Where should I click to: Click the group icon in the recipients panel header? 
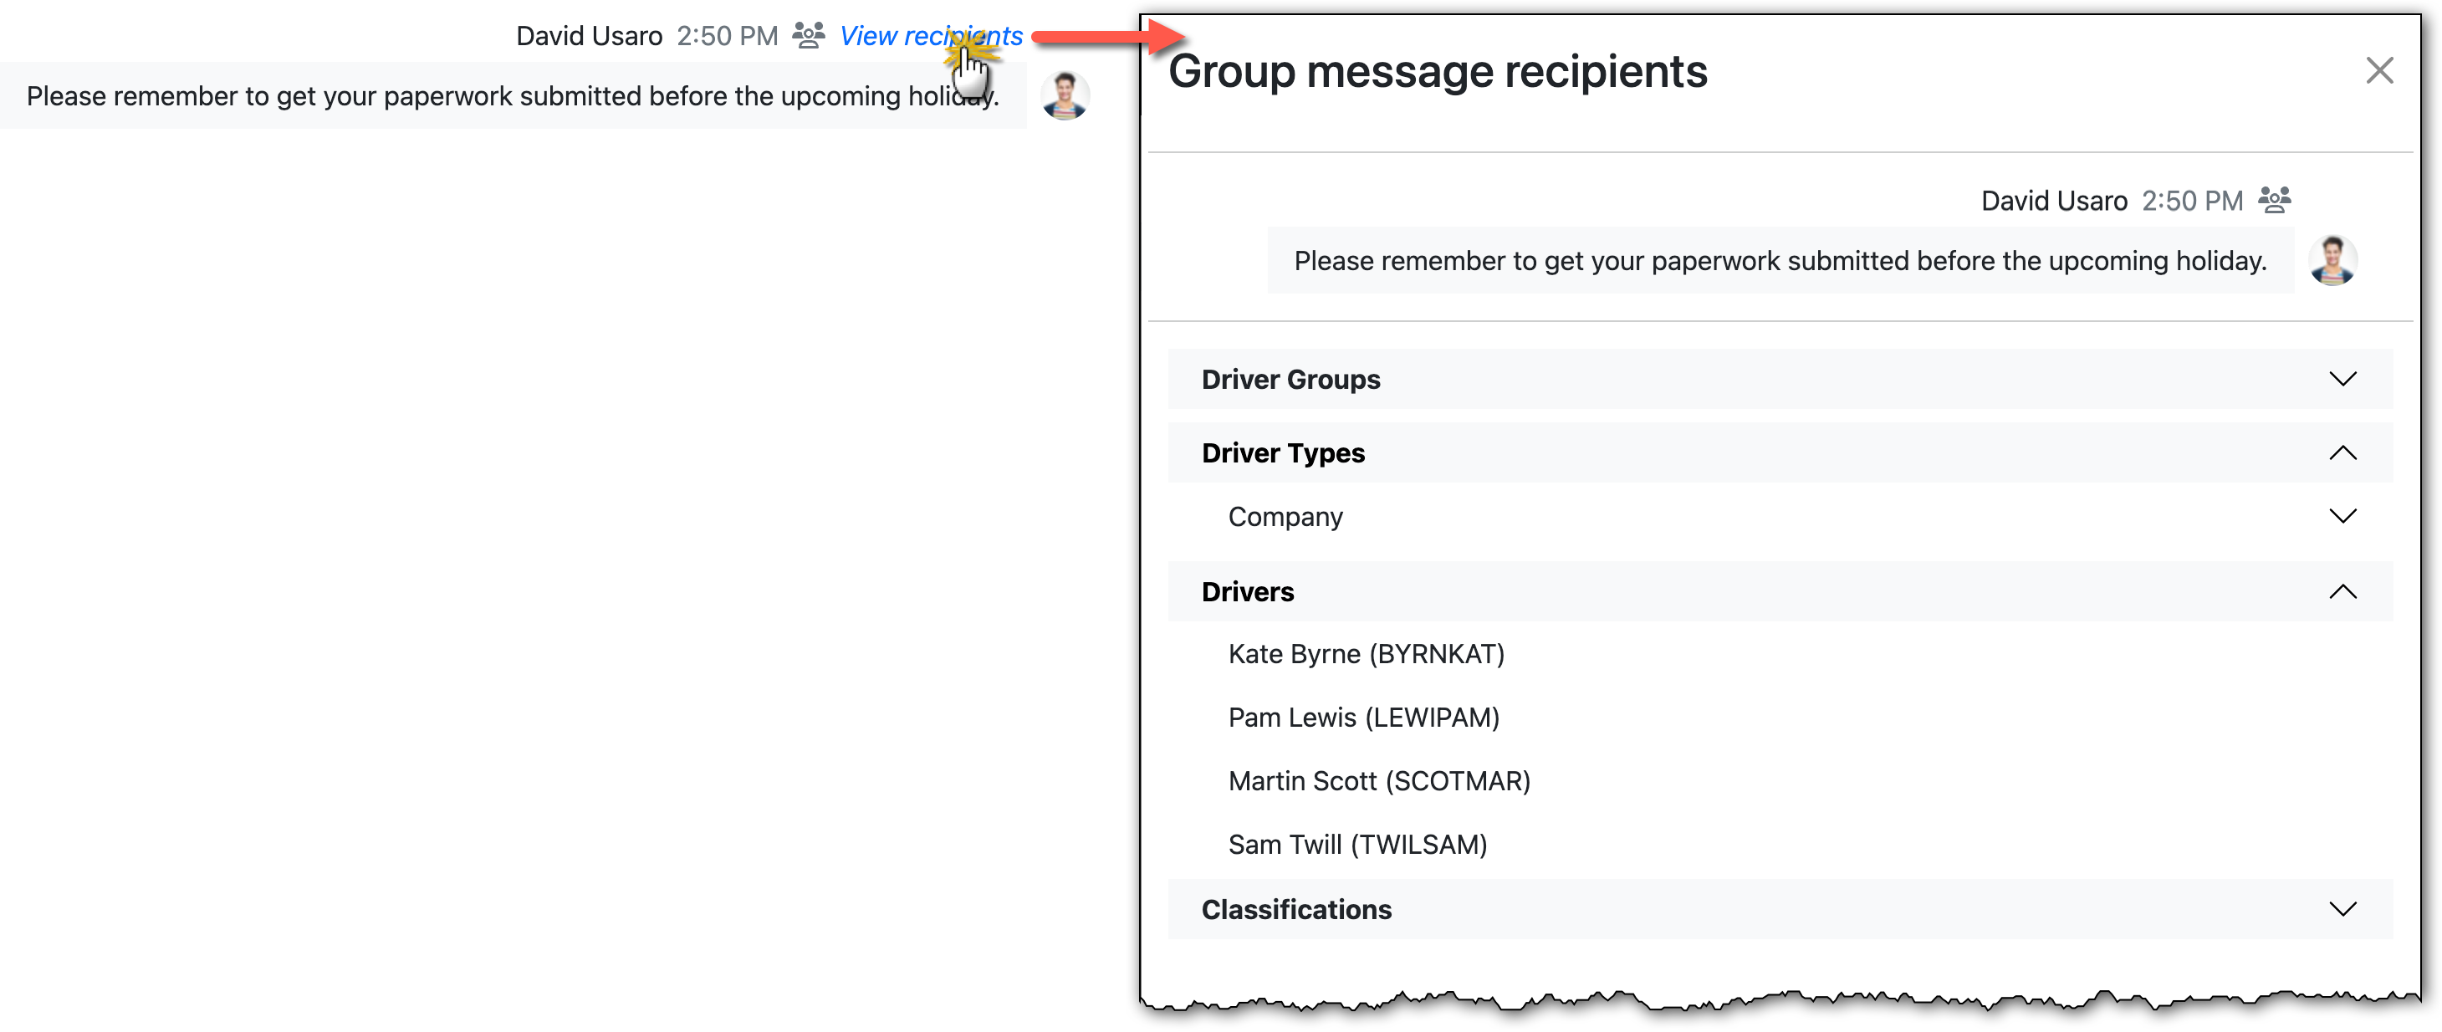point(2273,200)
